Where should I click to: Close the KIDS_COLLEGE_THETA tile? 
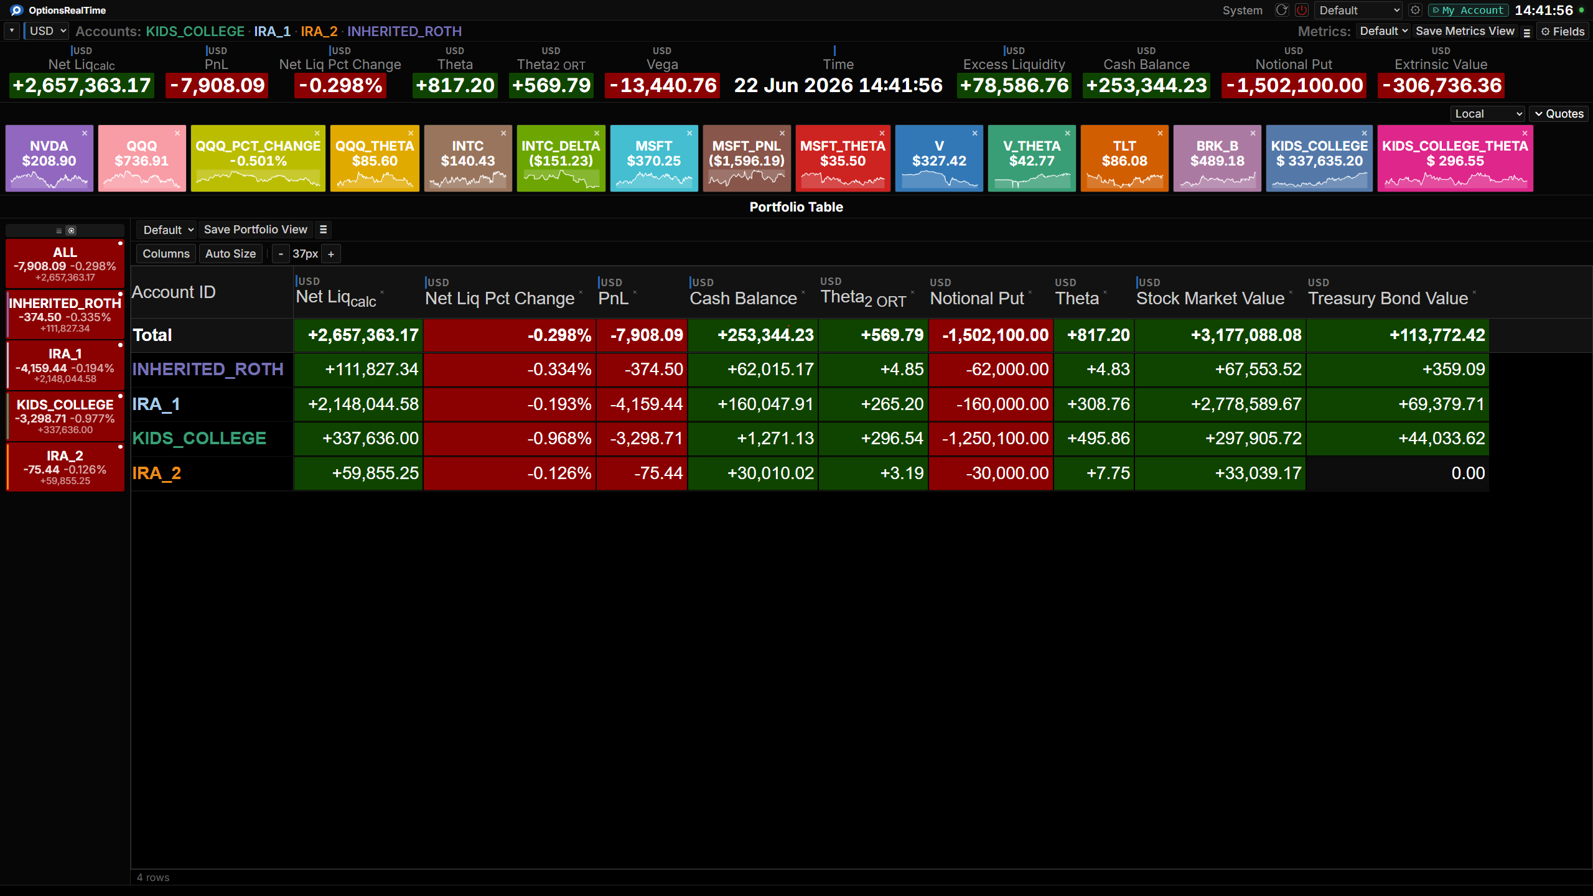pyautogui.click(x=1525, y=133)
